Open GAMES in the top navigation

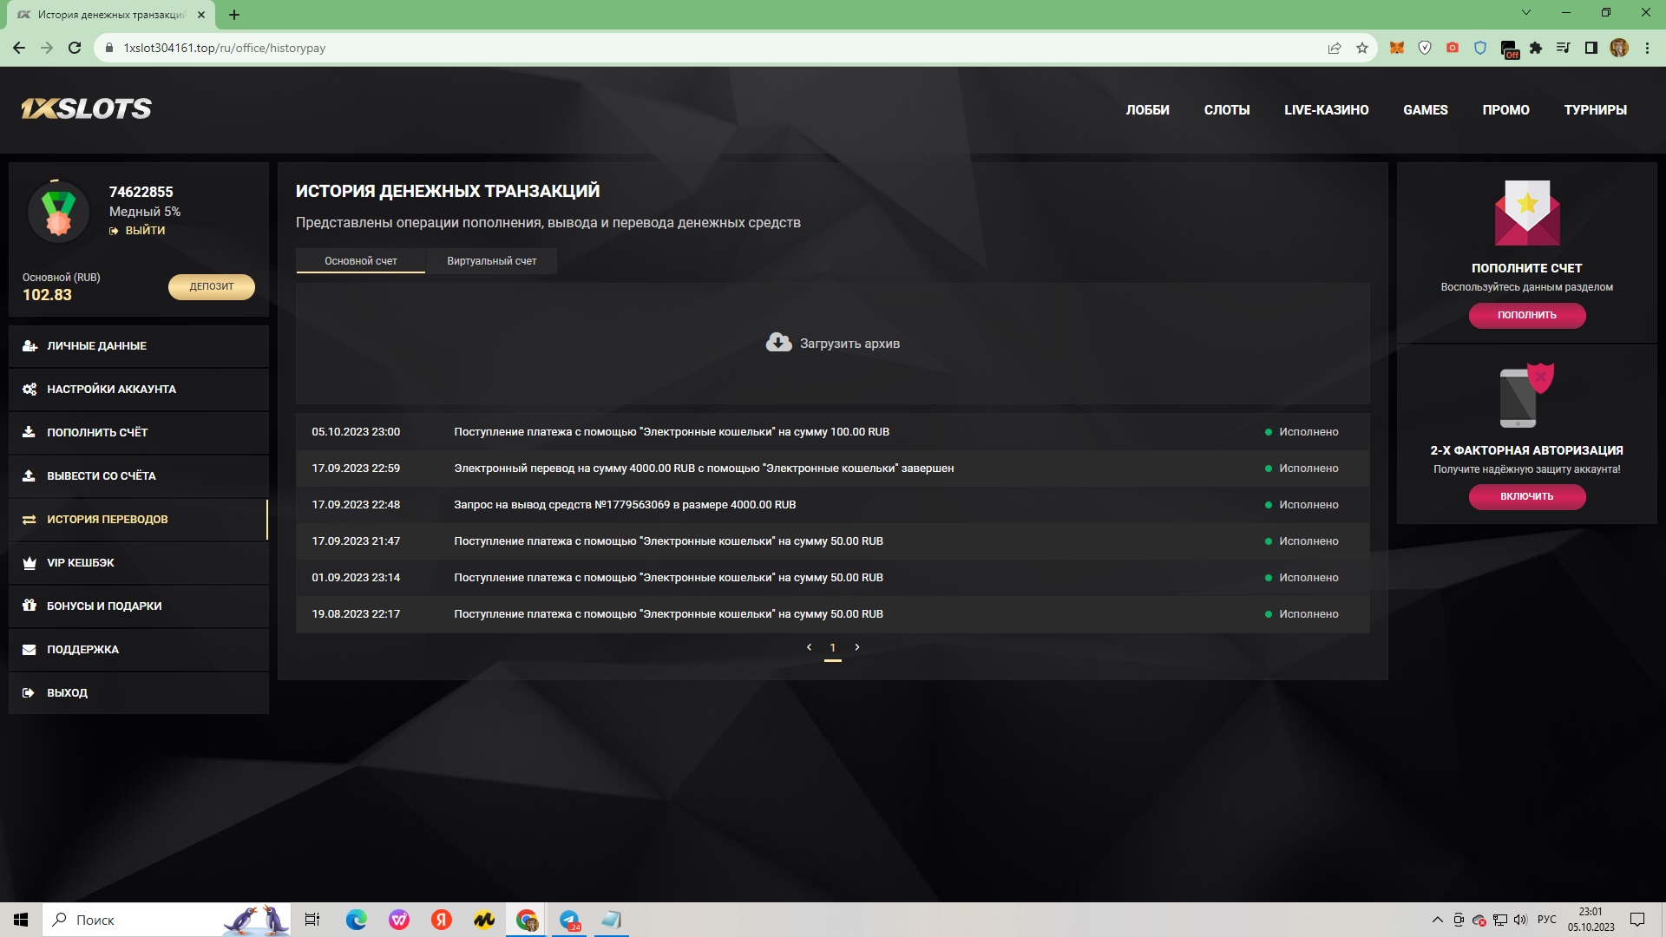pyautogui.click(x=1426, y=110)
